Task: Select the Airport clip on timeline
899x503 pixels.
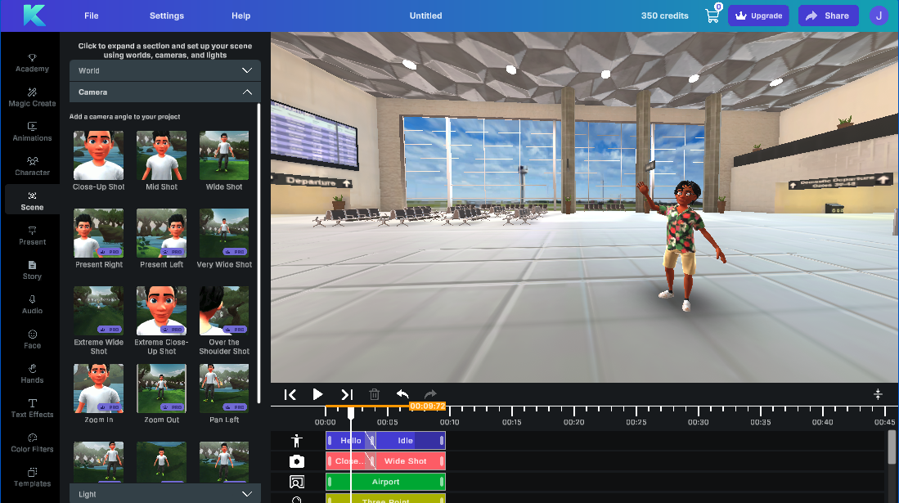Action: pos(385,483)
